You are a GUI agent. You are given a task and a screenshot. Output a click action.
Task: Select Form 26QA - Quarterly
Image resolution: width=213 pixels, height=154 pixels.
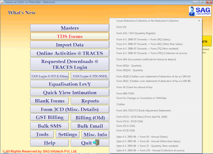pos(156,66)
